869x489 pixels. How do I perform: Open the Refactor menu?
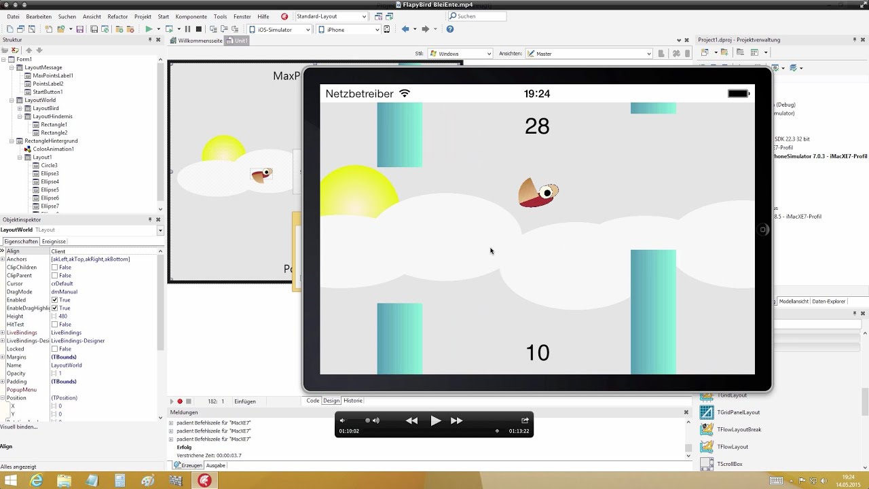(x=117, y=16)
